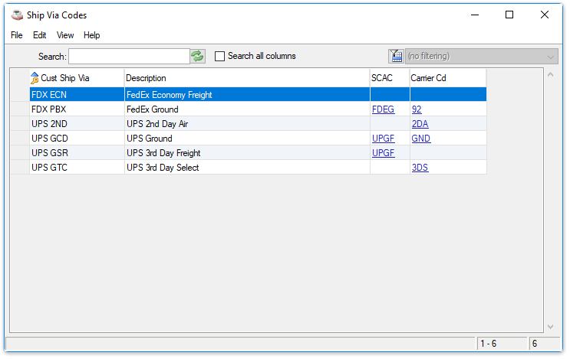Click the key icon in Cust Ship Via header
This screenshot has width=570, height=359.
pyautogui.click(x=35, y=78)
